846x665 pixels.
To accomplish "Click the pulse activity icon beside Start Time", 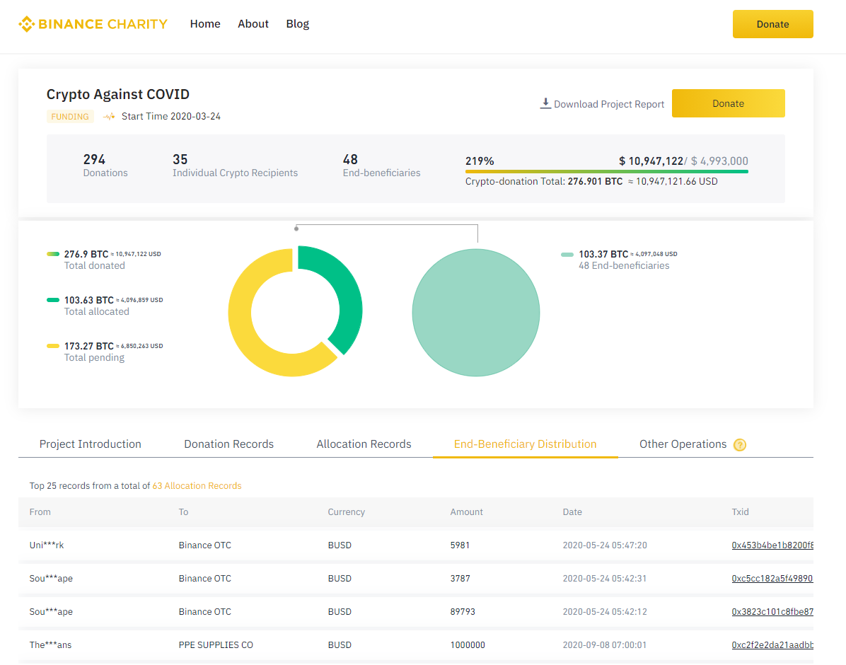I will 109,117.
